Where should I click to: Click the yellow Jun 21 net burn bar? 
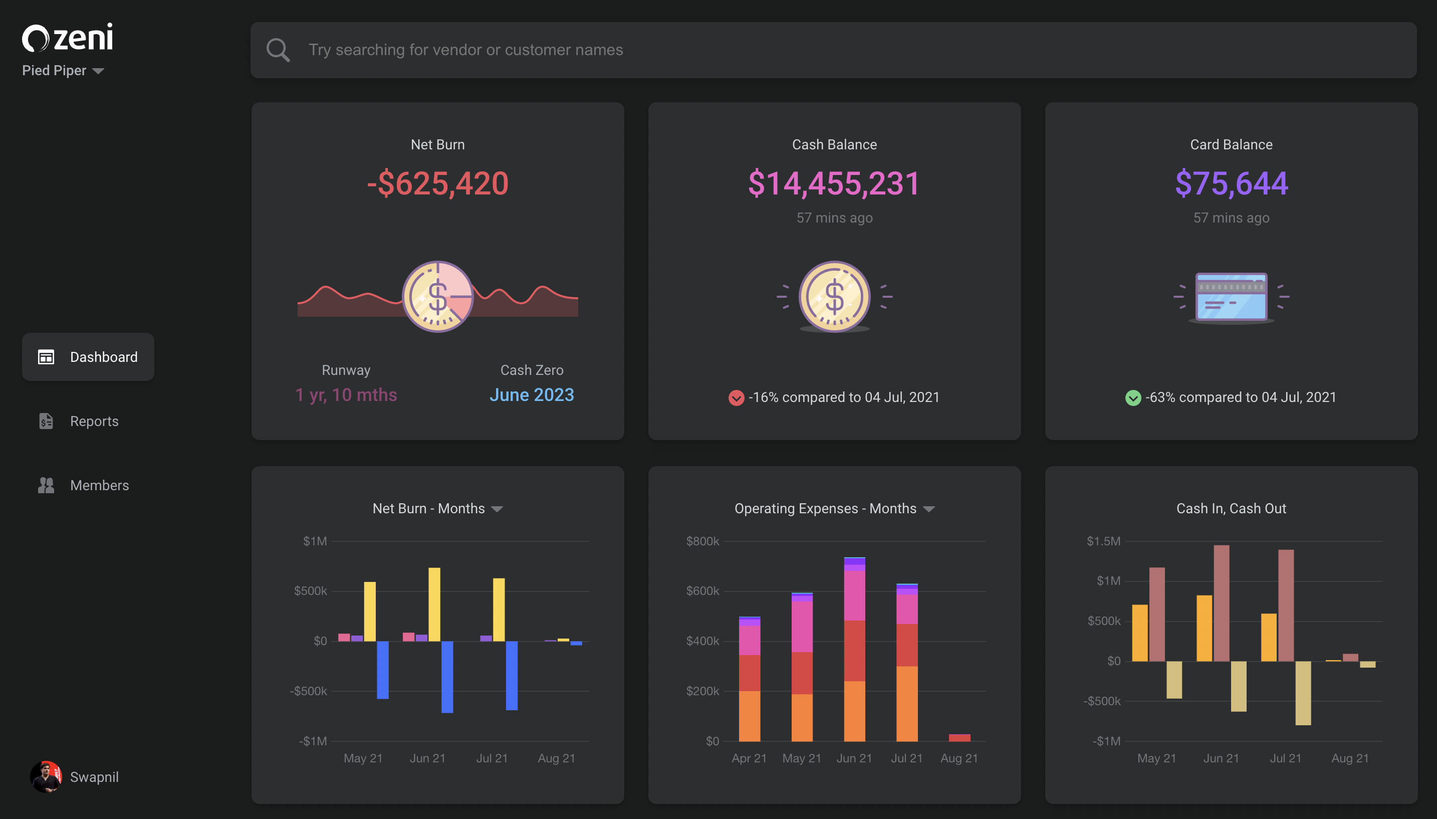click(434, 604)
